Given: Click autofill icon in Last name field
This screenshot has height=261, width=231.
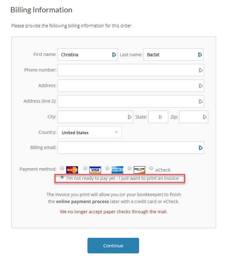Looking at the screenshot, I should (200, 55).
